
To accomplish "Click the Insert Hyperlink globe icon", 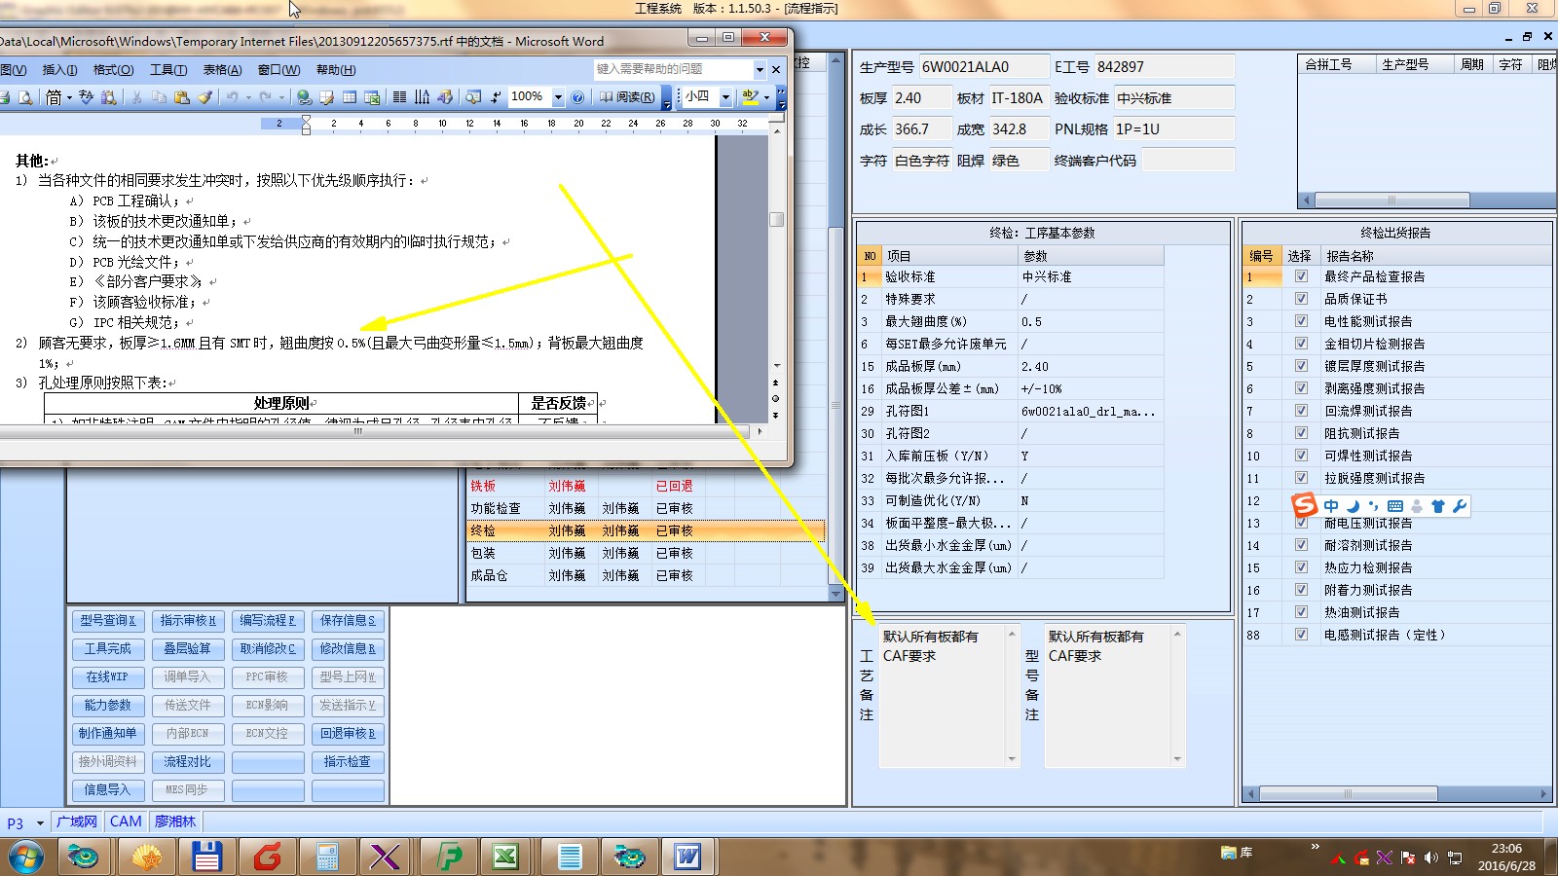I will point(304,97).
